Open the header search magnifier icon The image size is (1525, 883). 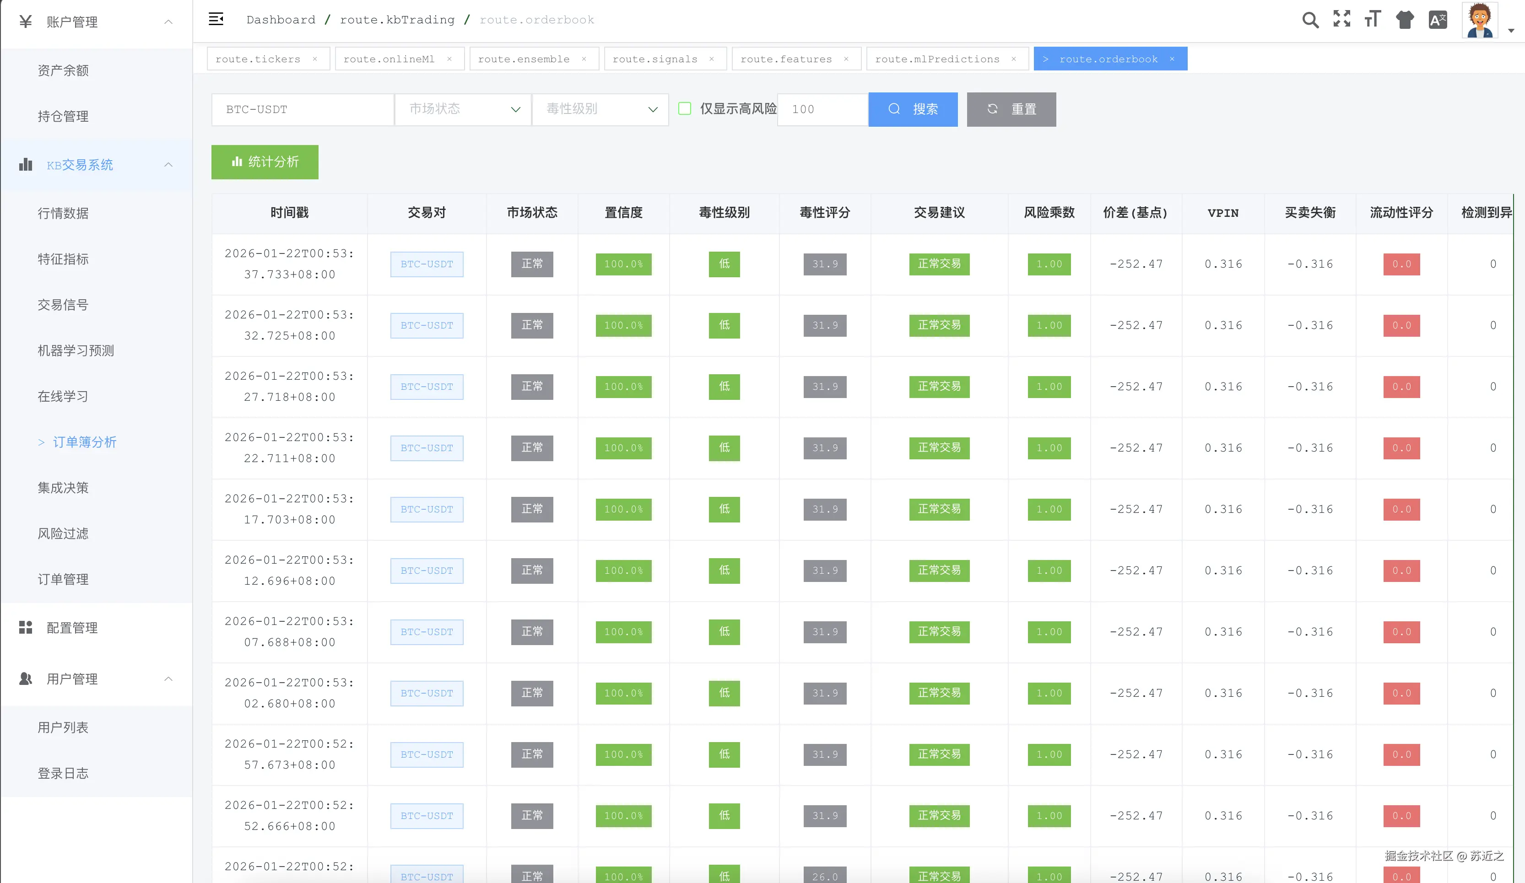point(1309,20)
